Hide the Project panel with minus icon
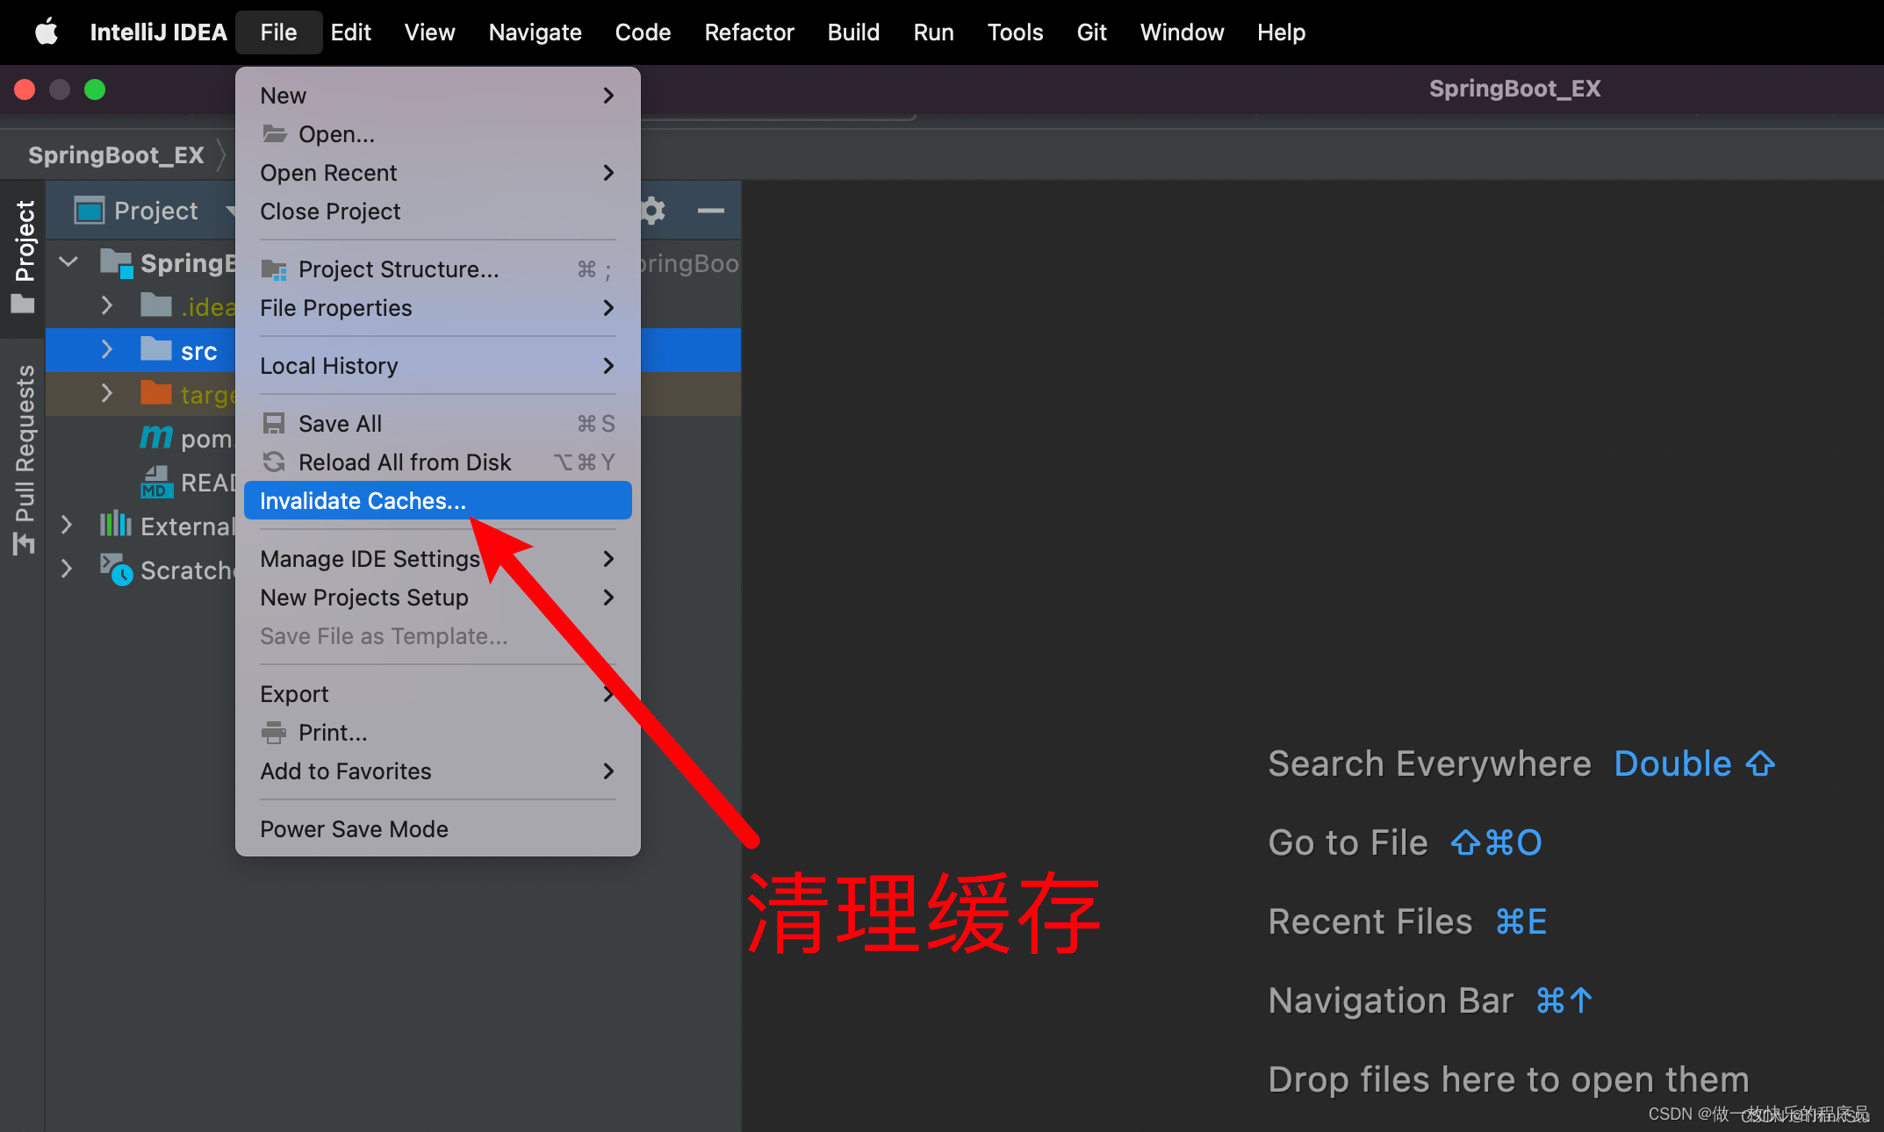 tap(710, 211)
